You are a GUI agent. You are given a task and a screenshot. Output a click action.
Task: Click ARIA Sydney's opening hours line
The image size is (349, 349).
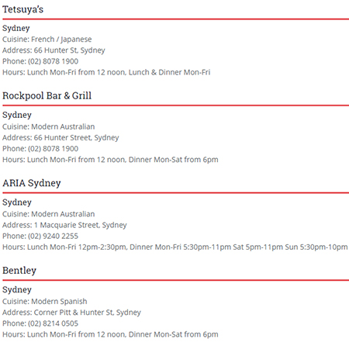pyautogui.click(x=175, y=247)
